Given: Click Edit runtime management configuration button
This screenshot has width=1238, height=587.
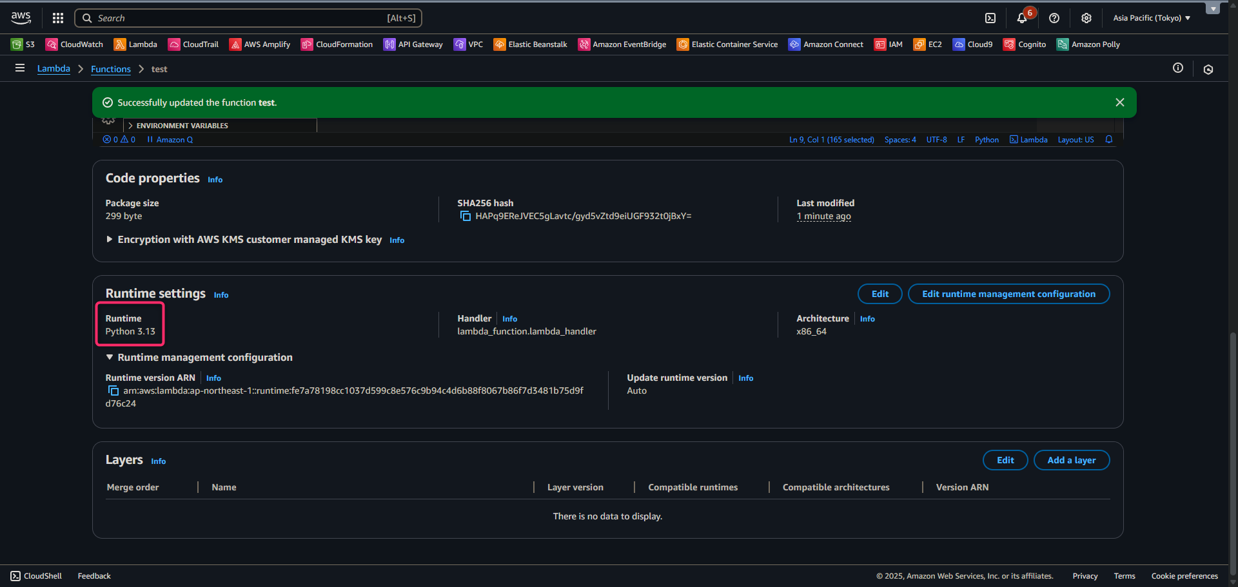Looking at the screenshot, I should [x=1008, y=294].
